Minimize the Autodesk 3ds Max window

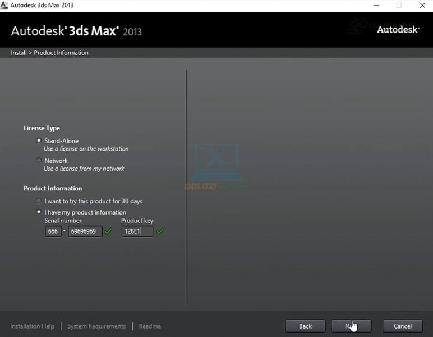point(376,5)
